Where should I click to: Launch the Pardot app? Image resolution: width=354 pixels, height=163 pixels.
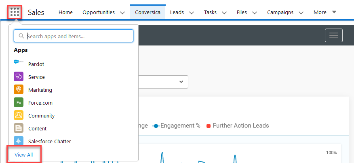click(36, 64)
